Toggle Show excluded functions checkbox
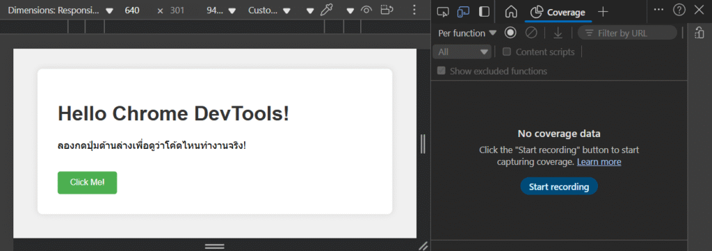 coord(441,71)
